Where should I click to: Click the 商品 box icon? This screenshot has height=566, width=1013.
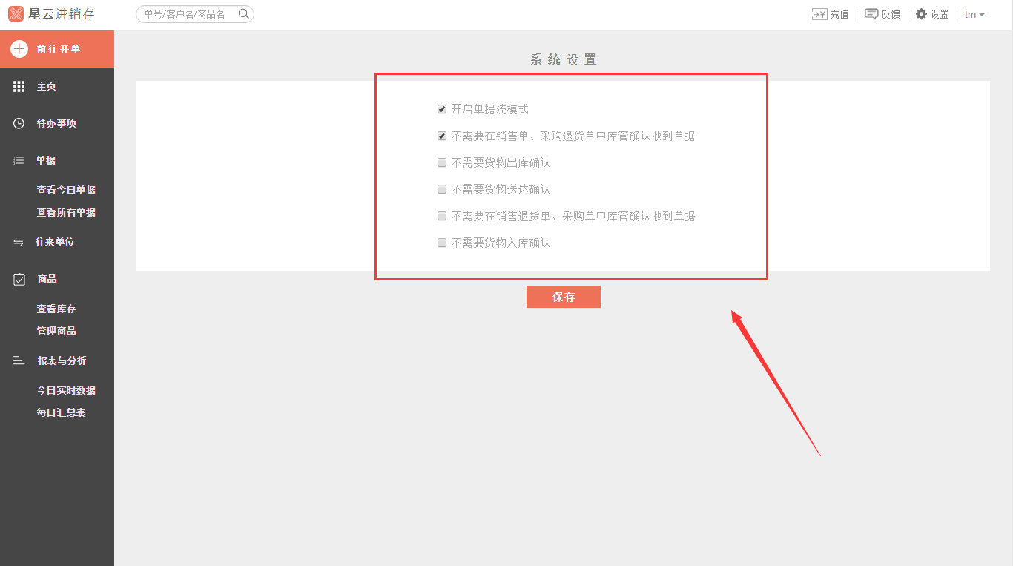19,279
